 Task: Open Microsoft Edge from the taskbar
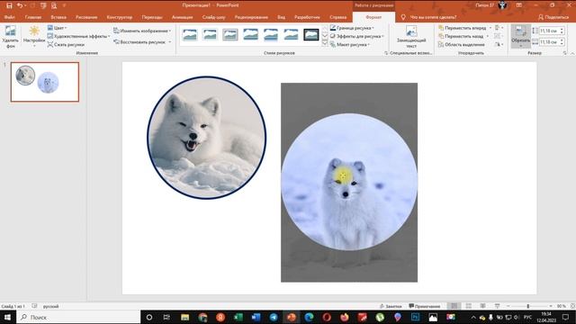[x=309, y=317]
